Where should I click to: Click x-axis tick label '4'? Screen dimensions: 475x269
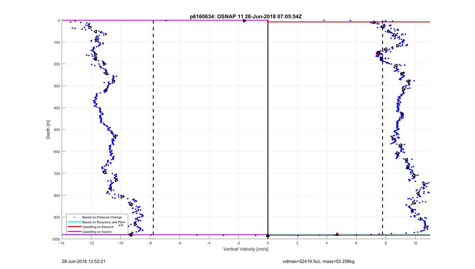click(327, 243)
